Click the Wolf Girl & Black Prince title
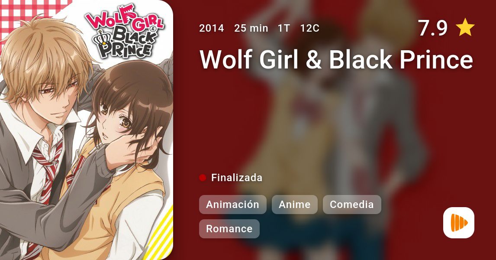Screen dimensions: 496x260 point(336,59)
